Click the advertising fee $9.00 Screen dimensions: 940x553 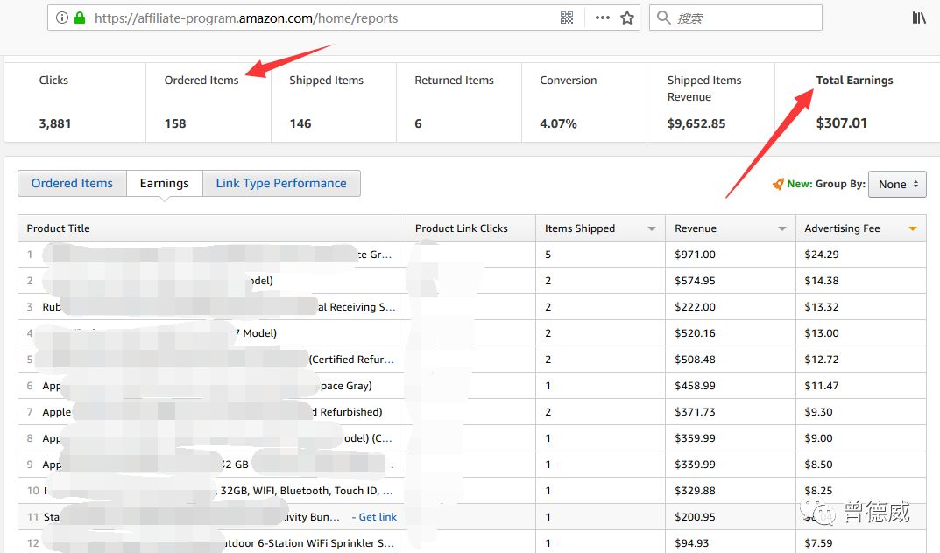pyautogui.click(x=818, y=438)
